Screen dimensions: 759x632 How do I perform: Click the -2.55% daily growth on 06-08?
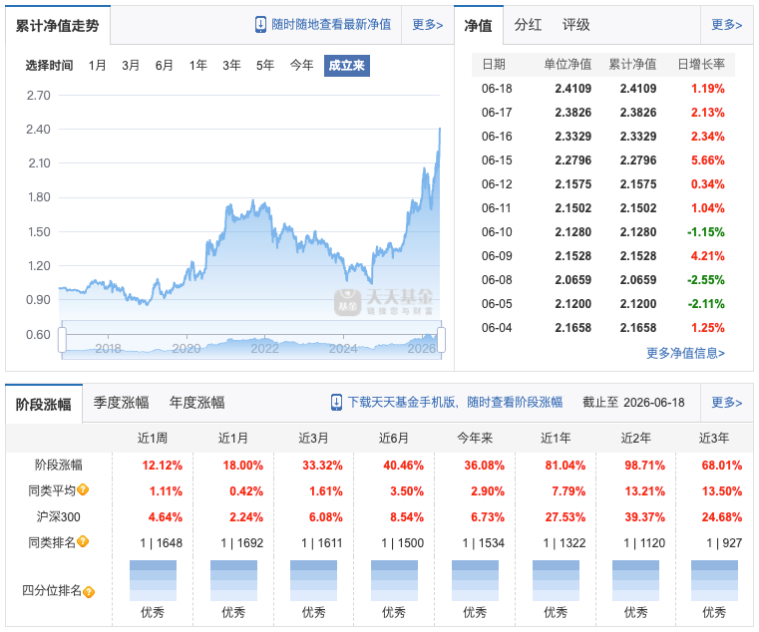click(x=706, y=280)
